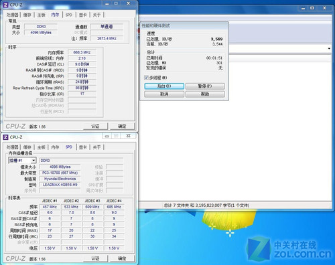335x265 pixels.
Task: Open the 显卡 tab in top CPU-Z window
Action: point(82,15)
